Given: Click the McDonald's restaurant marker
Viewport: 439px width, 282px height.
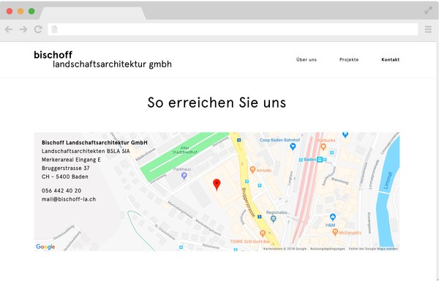Looking at the screenshot, I should [x=335, y=232].
